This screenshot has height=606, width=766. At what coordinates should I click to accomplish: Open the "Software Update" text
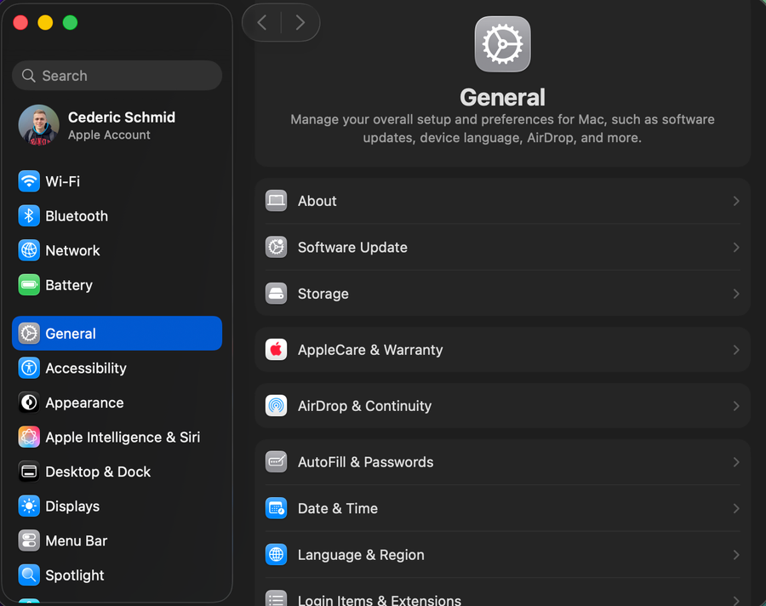click(x=352, y=248)
